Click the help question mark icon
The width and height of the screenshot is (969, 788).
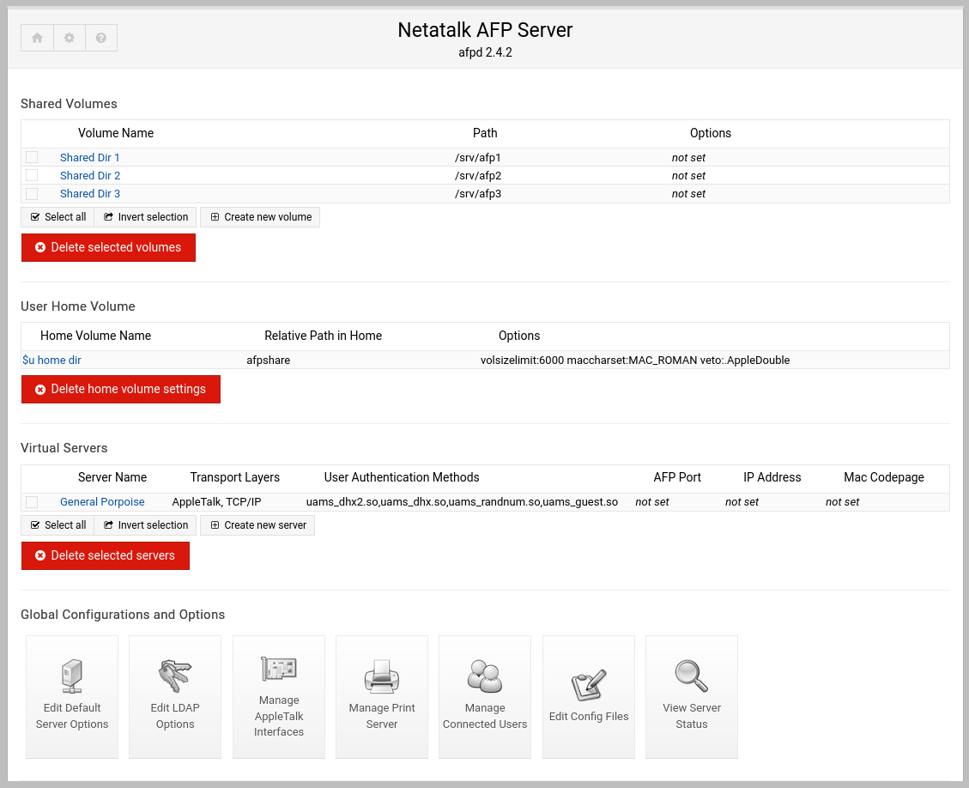point(100,38)
